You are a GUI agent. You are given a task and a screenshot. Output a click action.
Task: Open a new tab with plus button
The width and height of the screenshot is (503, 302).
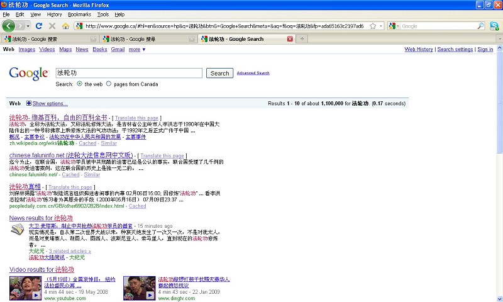click(302, 39)
